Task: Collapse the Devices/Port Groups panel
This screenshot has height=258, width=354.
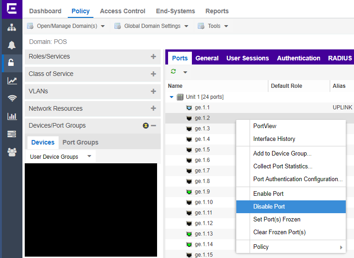Action: click(x=153, y=126)
